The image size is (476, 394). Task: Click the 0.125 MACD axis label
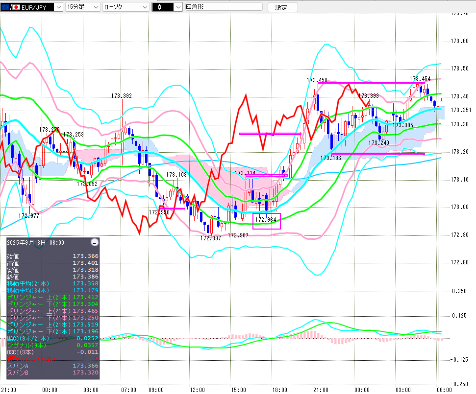(x=459, y=316)
